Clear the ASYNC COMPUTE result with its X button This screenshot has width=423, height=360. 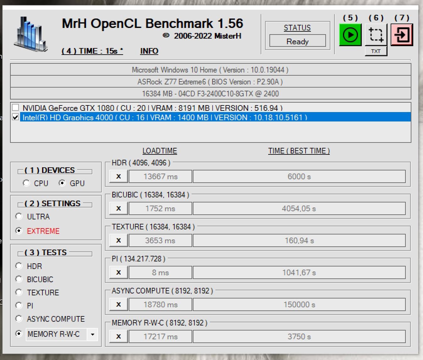(119, 304)
